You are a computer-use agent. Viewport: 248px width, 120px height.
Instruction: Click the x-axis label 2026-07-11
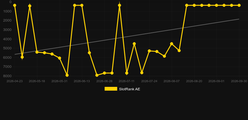[x=127, y=81]
